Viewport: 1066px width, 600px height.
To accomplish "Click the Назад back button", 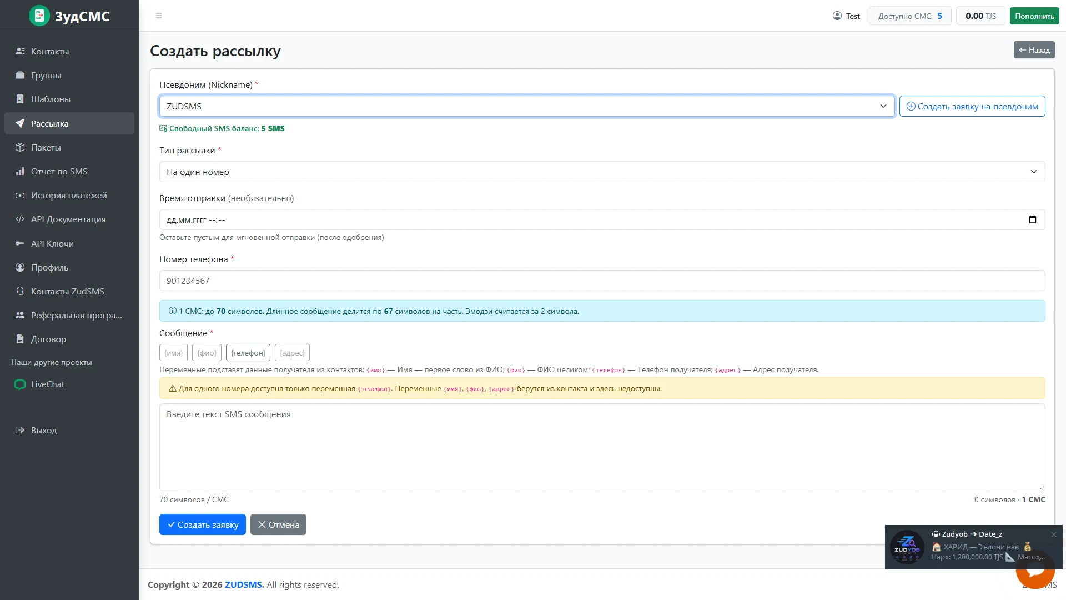I will (1034, 50).
